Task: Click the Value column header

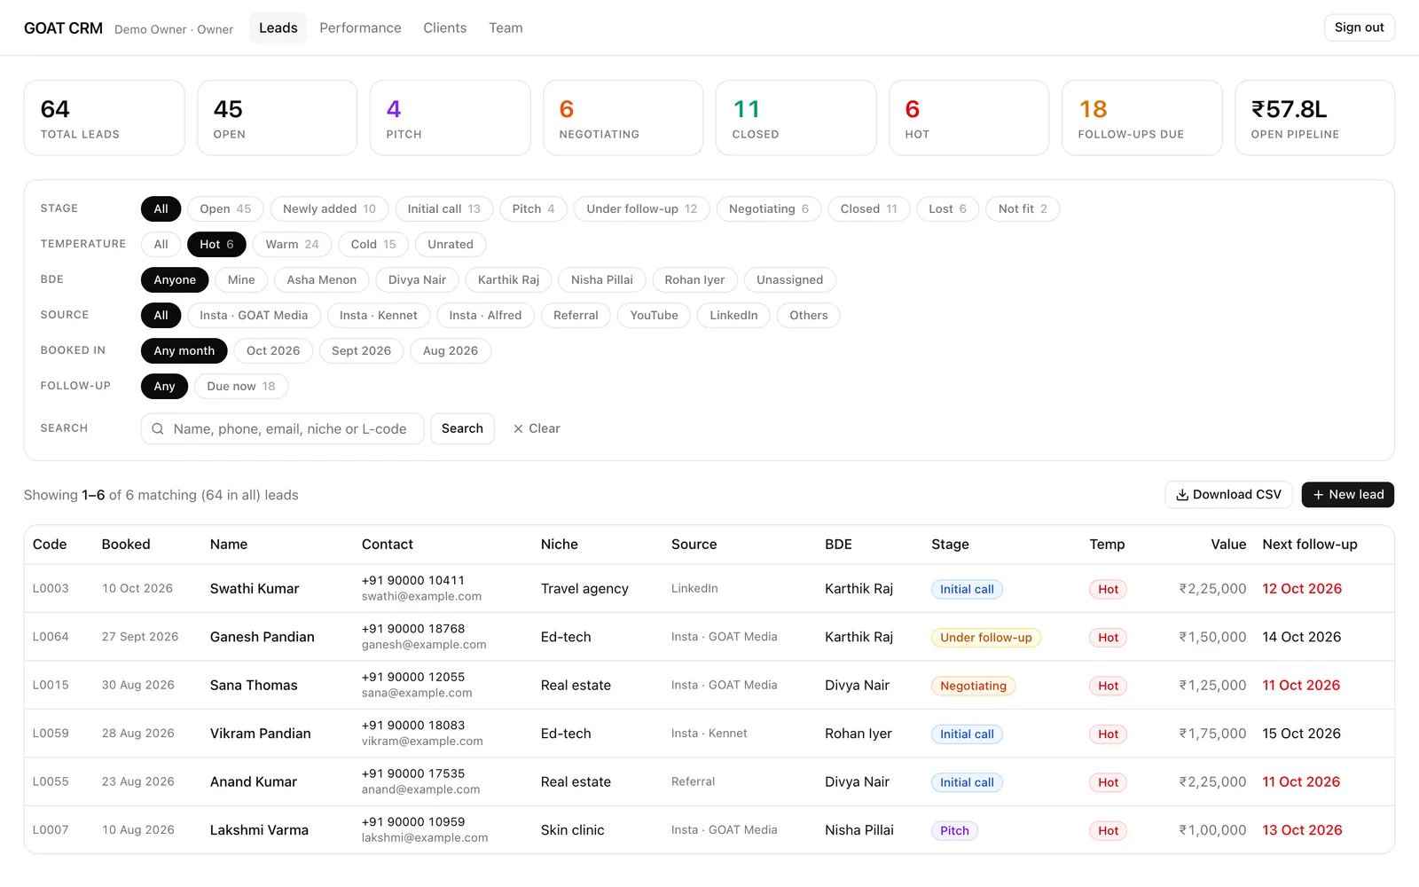Action: click(x=1228, y=545)
